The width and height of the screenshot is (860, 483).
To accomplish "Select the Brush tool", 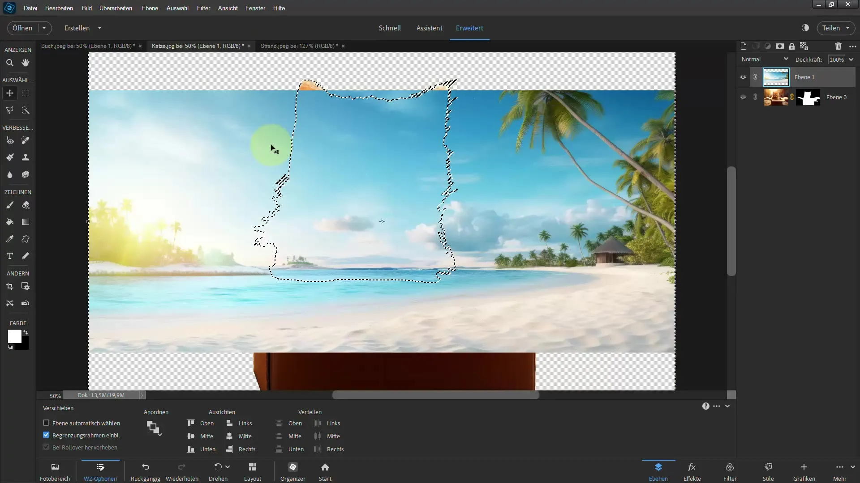I will [9, 205].
